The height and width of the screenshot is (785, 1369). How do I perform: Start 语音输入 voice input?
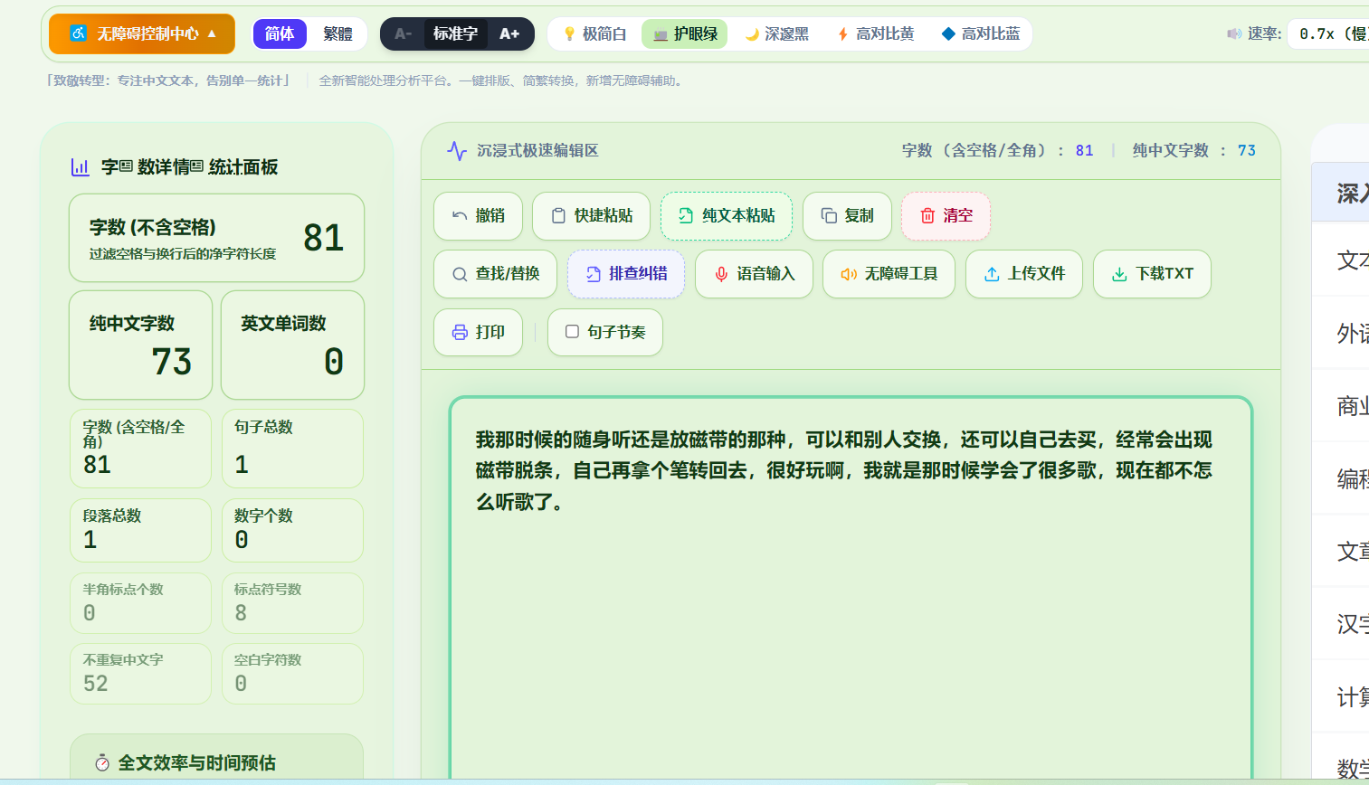coord(754,273)
